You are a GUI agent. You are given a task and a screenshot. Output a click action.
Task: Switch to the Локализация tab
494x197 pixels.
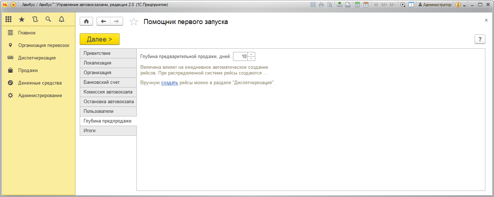click(x=108, y=63)
